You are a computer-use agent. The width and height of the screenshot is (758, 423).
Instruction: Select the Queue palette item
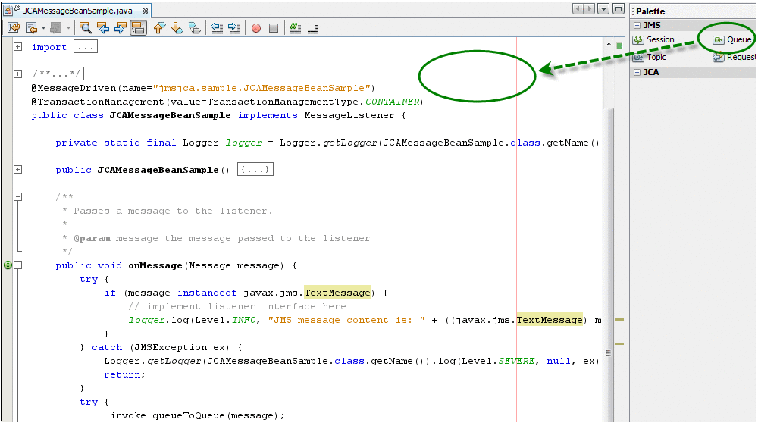[x=732, y=39]
